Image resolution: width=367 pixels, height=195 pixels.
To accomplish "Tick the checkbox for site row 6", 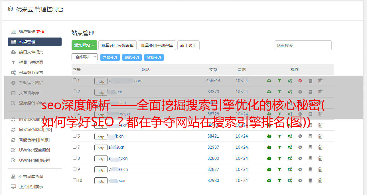I will click(74, 136).
